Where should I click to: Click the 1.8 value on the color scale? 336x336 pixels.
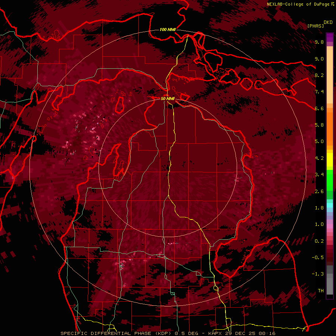(319, 208)
